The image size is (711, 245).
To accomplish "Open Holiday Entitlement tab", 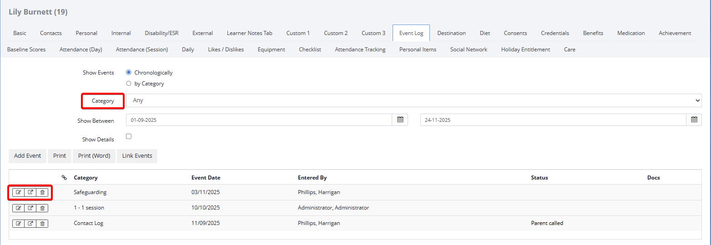I will point(525,50).
